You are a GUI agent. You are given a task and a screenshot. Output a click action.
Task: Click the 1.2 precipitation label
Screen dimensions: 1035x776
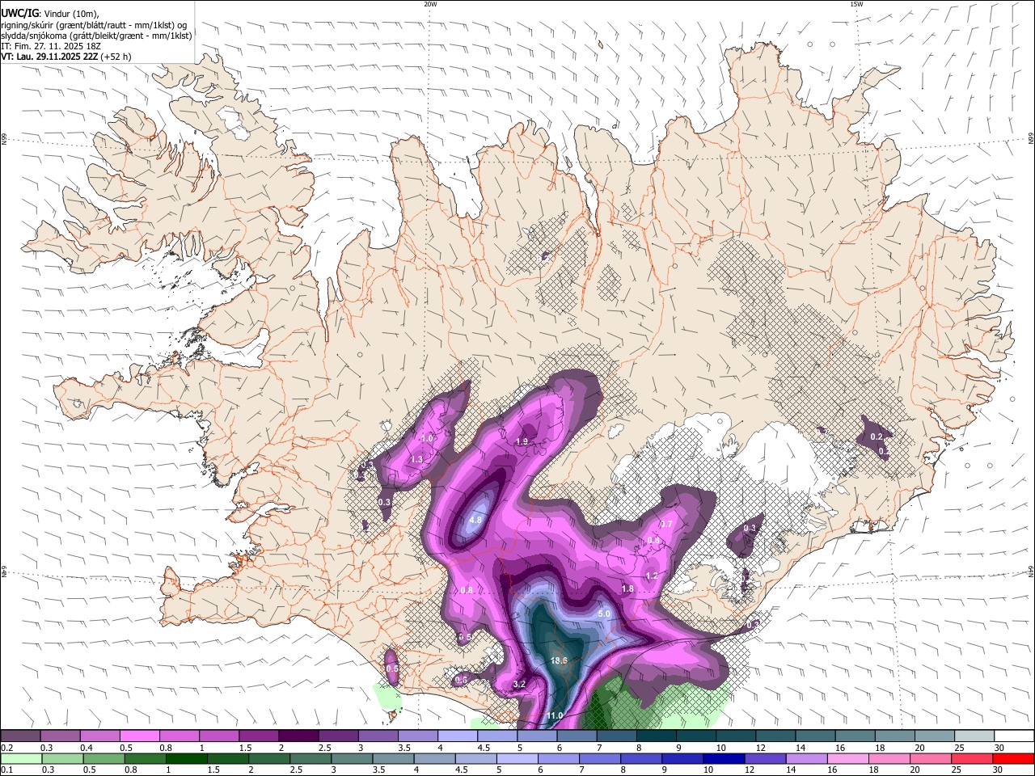coord(652,576)
